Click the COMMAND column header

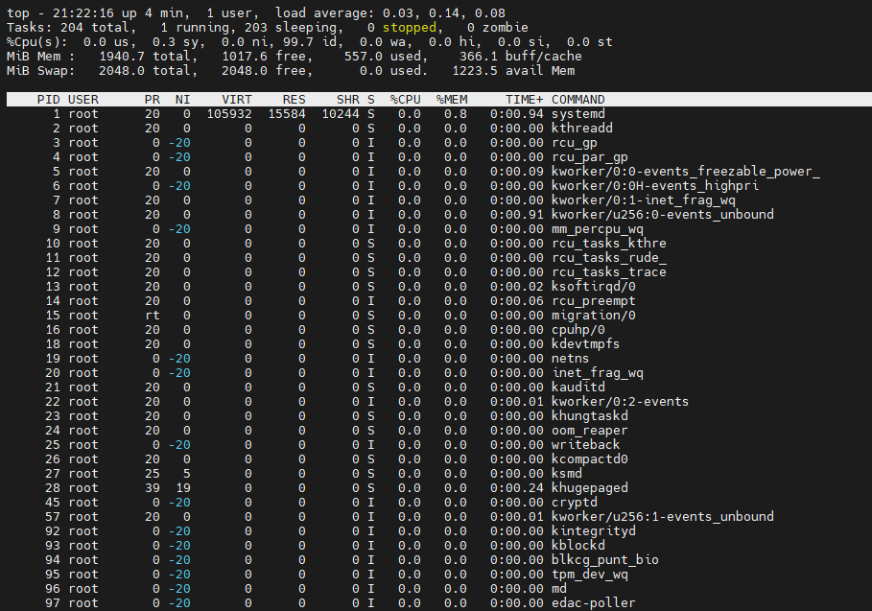(x=577, y=100)
